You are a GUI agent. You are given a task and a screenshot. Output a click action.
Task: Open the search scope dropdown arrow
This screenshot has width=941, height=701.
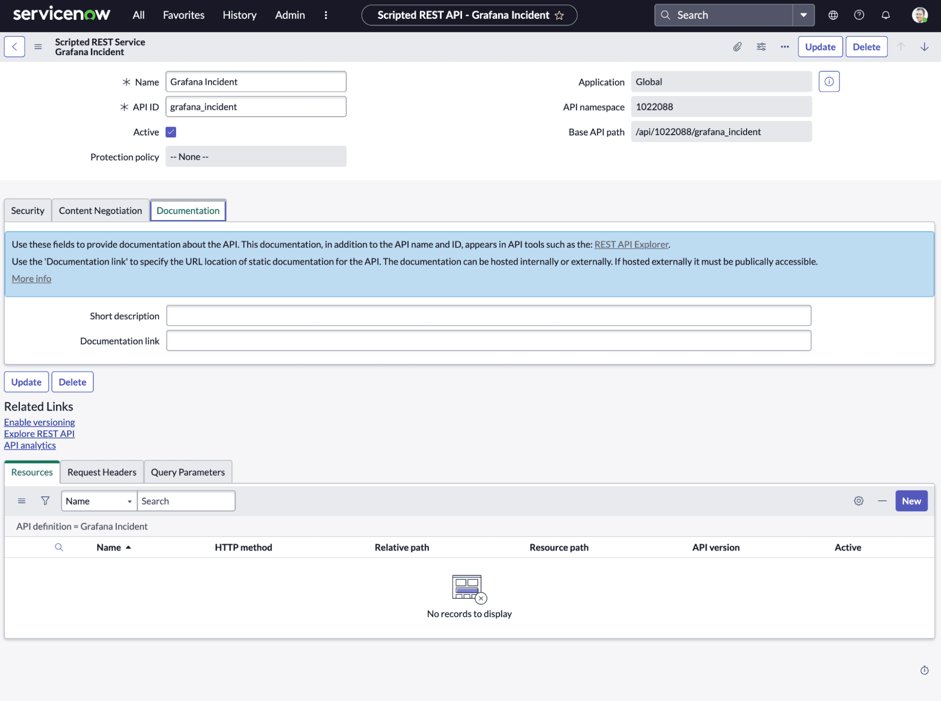pos(803,15)
